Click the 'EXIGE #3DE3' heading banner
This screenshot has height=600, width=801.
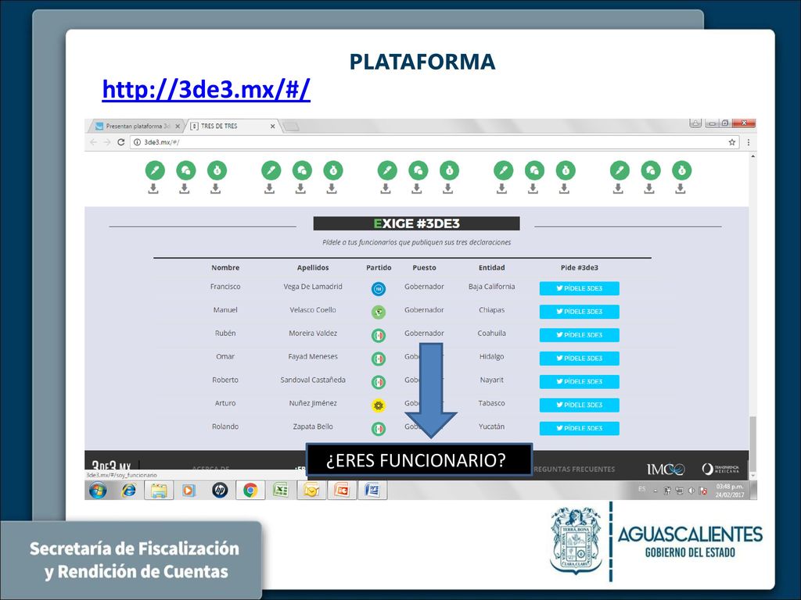coord(416,223)
